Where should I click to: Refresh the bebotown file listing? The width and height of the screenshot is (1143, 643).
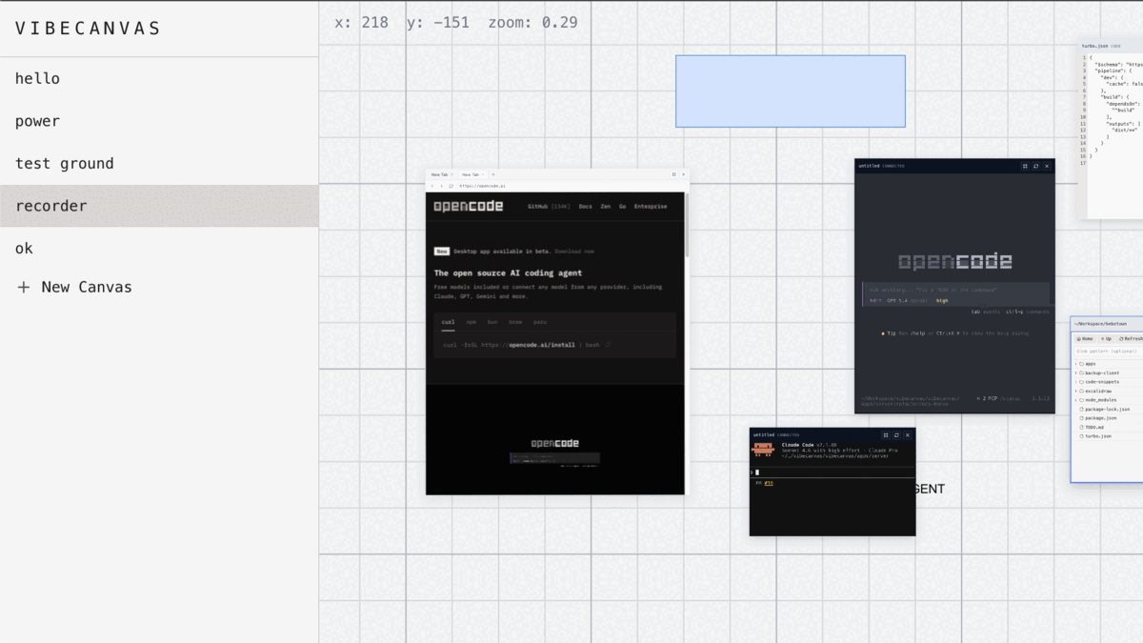(1130, 339)
